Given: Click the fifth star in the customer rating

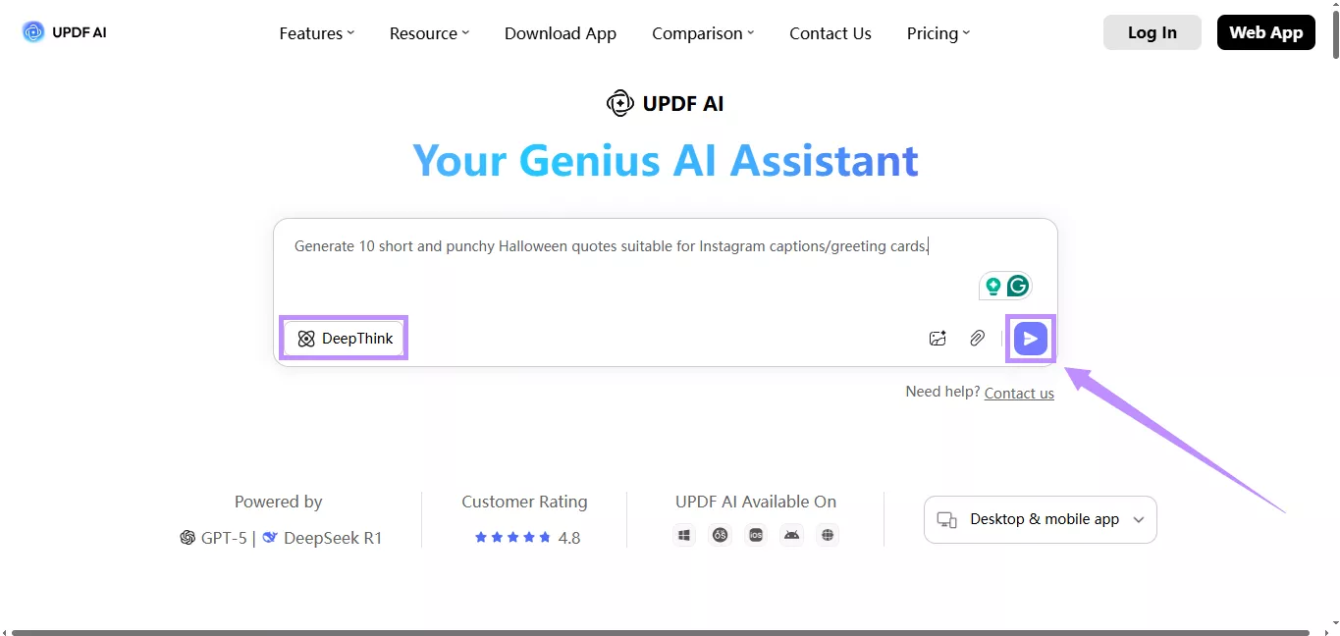Looking at the screenshot, I should click(x=545, y=537).
